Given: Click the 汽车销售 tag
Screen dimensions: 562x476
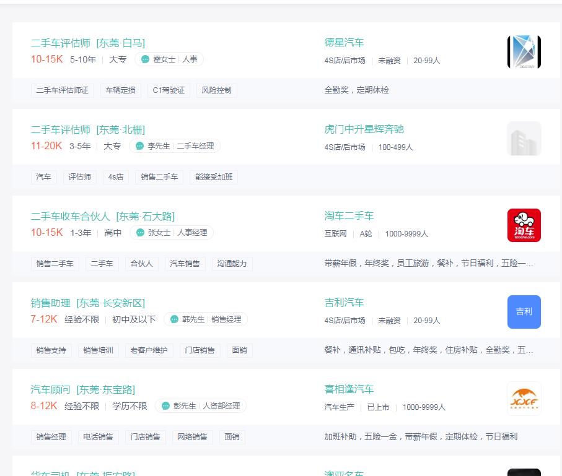Looking at the screenshot, I should (185, 264).
